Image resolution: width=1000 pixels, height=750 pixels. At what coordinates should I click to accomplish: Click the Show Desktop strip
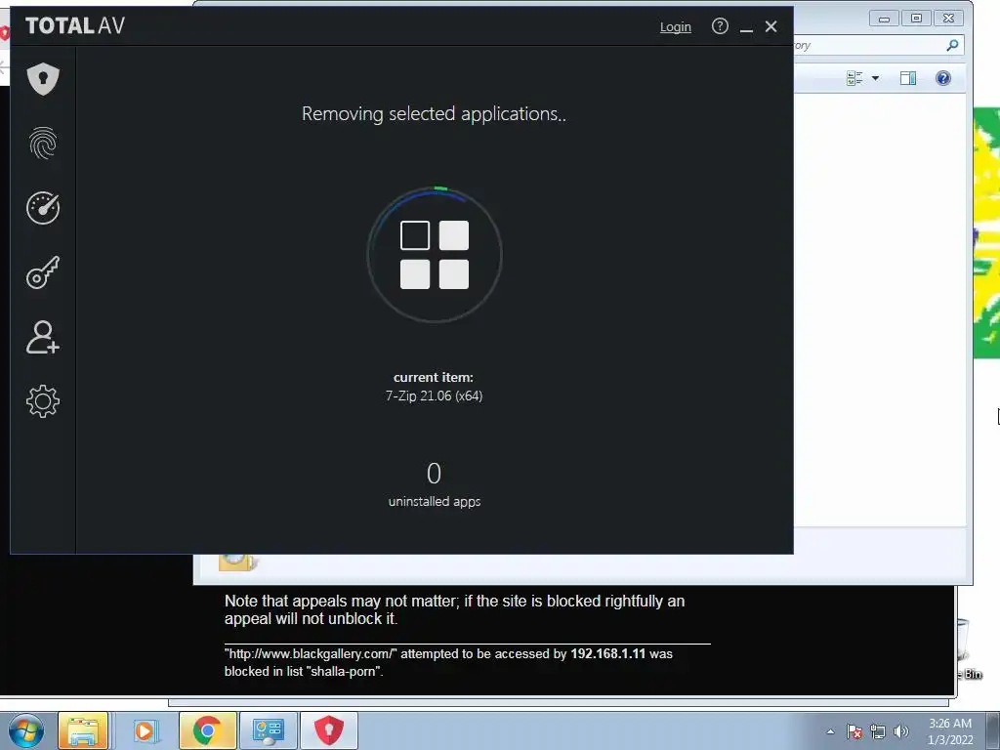click(993, 730)
